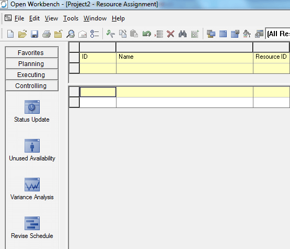Click the calendar table icon
Screen dimensions: 290x249
click(259, 34)
